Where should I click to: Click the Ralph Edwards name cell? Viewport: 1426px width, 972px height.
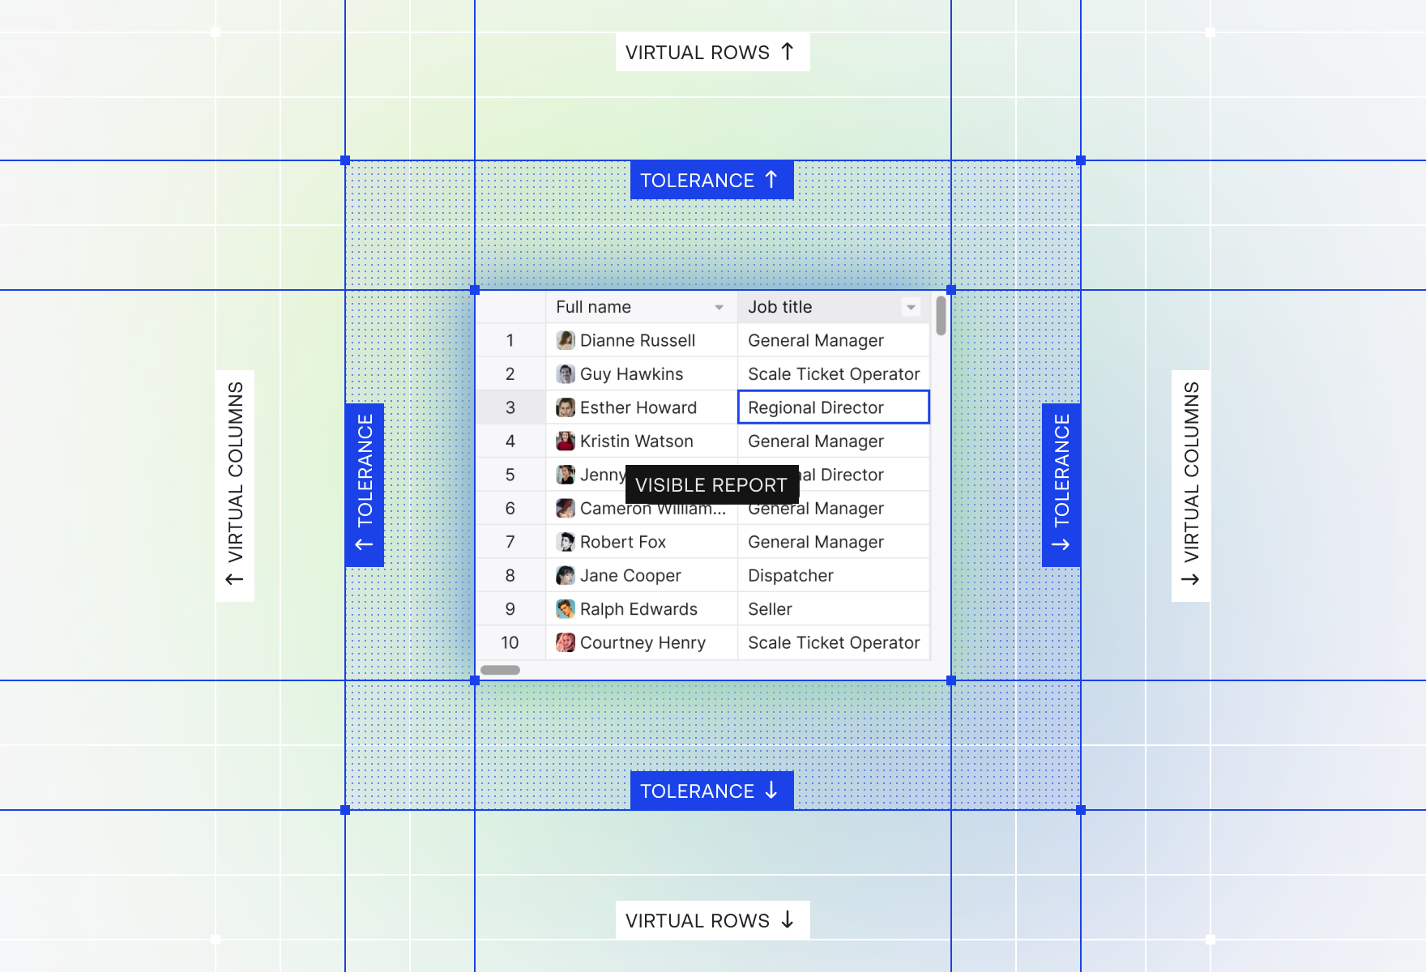(642, 609)
